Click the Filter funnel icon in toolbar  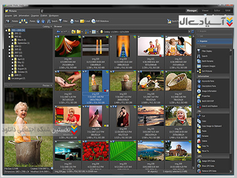pyautogui.click(x=60, y=21)
